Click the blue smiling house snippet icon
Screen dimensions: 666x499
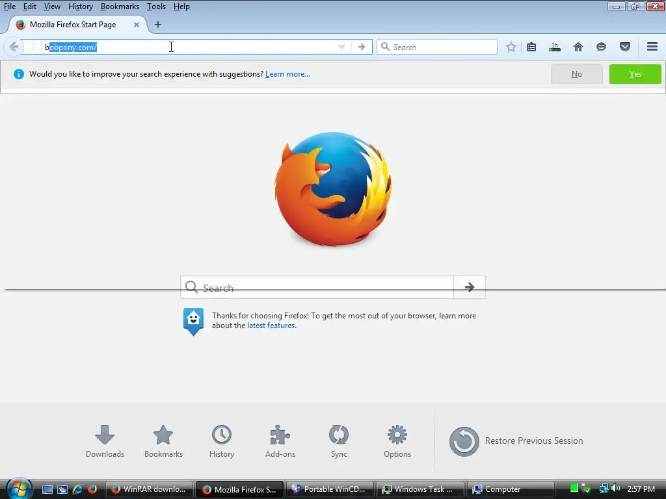[x=193, y=322]
